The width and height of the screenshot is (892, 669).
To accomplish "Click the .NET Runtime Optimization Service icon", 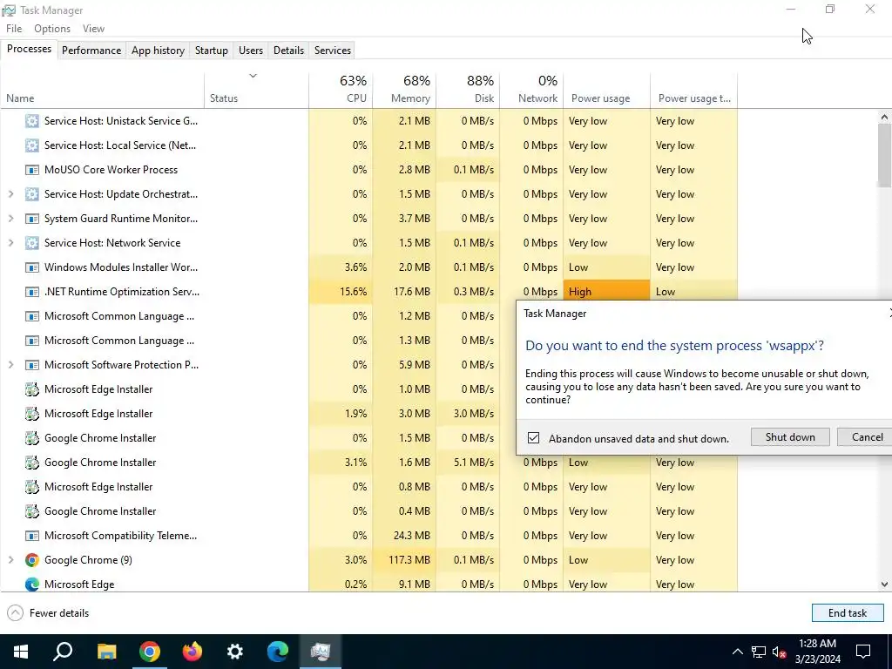I will [32, 292].
